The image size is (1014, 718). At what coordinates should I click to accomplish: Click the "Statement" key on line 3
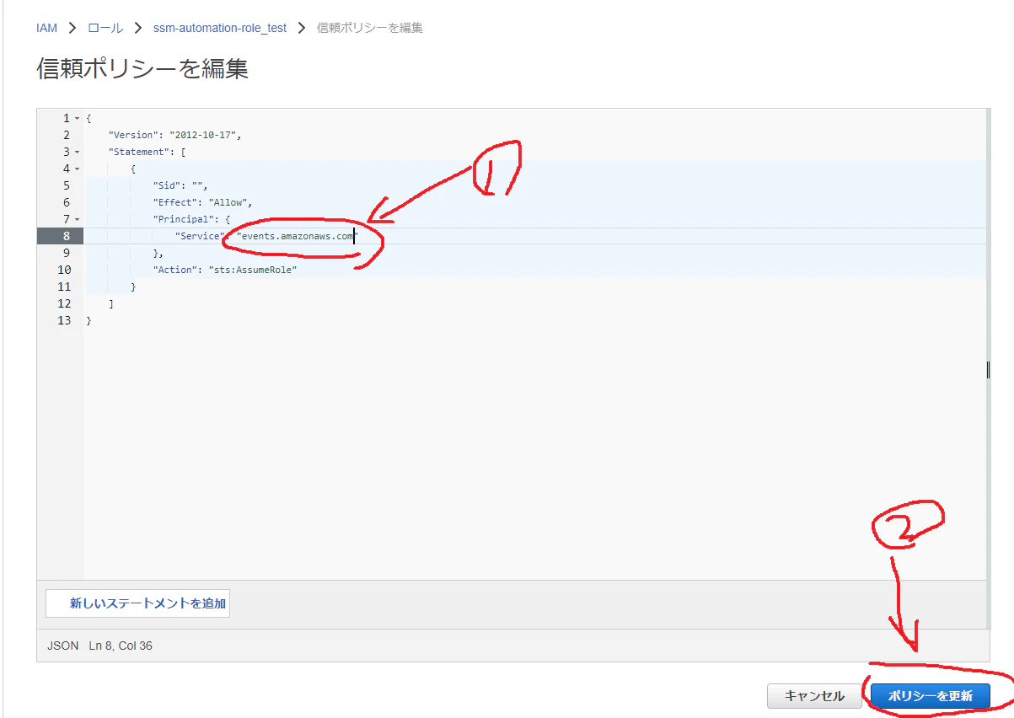click(x=139, y=152)
